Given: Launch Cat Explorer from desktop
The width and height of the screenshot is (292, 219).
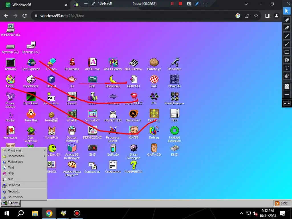Looking at the screenshot, I should pos(31,64).
